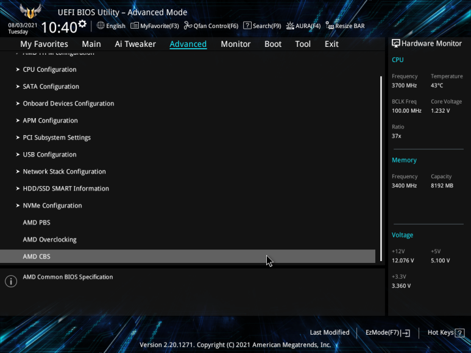Click the 3.360 V reading
The image size is (471, 353).
(401, 286)
